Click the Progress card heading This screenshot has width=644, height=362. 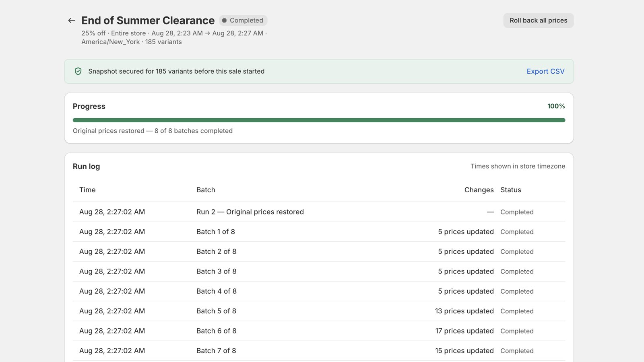pos(89,106)
